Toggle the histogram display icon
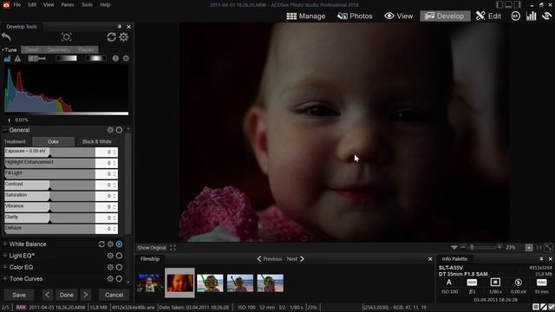This screenshot has width=555, height=312. pyautogui.click(x=7, y=58)
